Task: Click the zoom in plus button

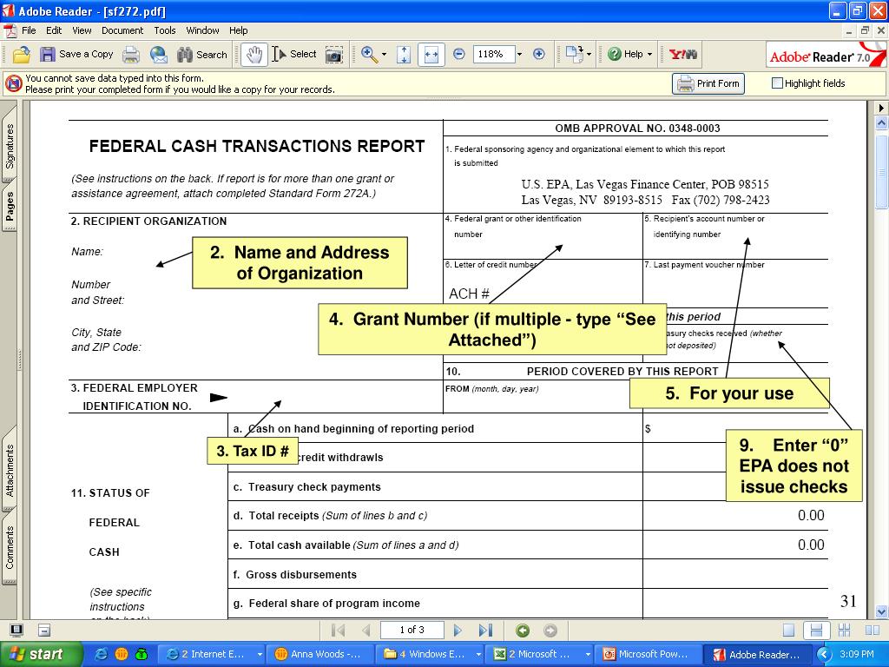Action: [539, 55]
